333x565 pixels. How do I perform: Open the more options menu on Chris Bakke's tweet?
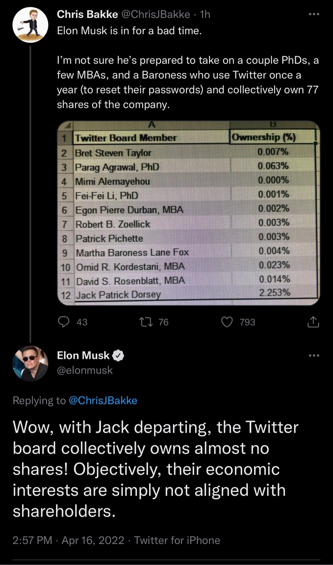pyautogui.click(x=314, y=14)
